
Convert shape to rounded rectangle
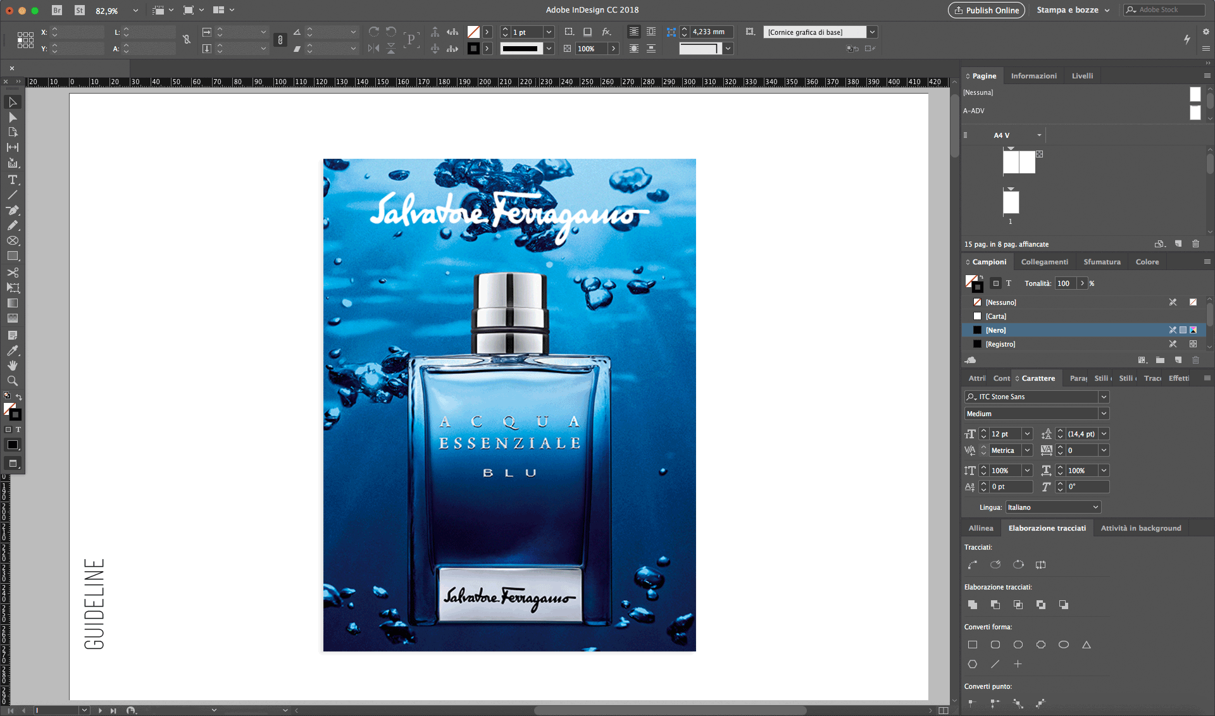(x=995, y=645)
